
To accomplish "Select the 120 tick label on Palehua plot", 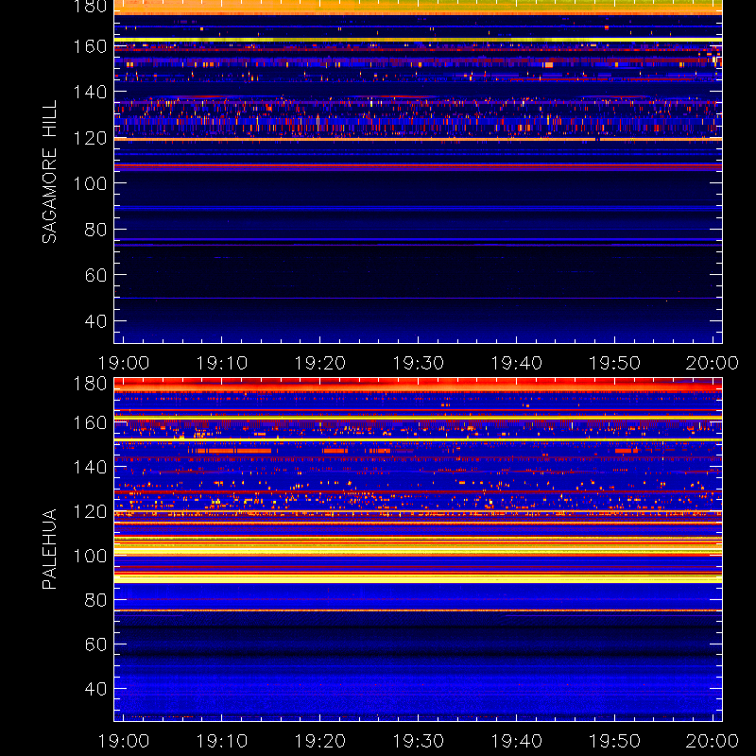I will click(90, 511).
